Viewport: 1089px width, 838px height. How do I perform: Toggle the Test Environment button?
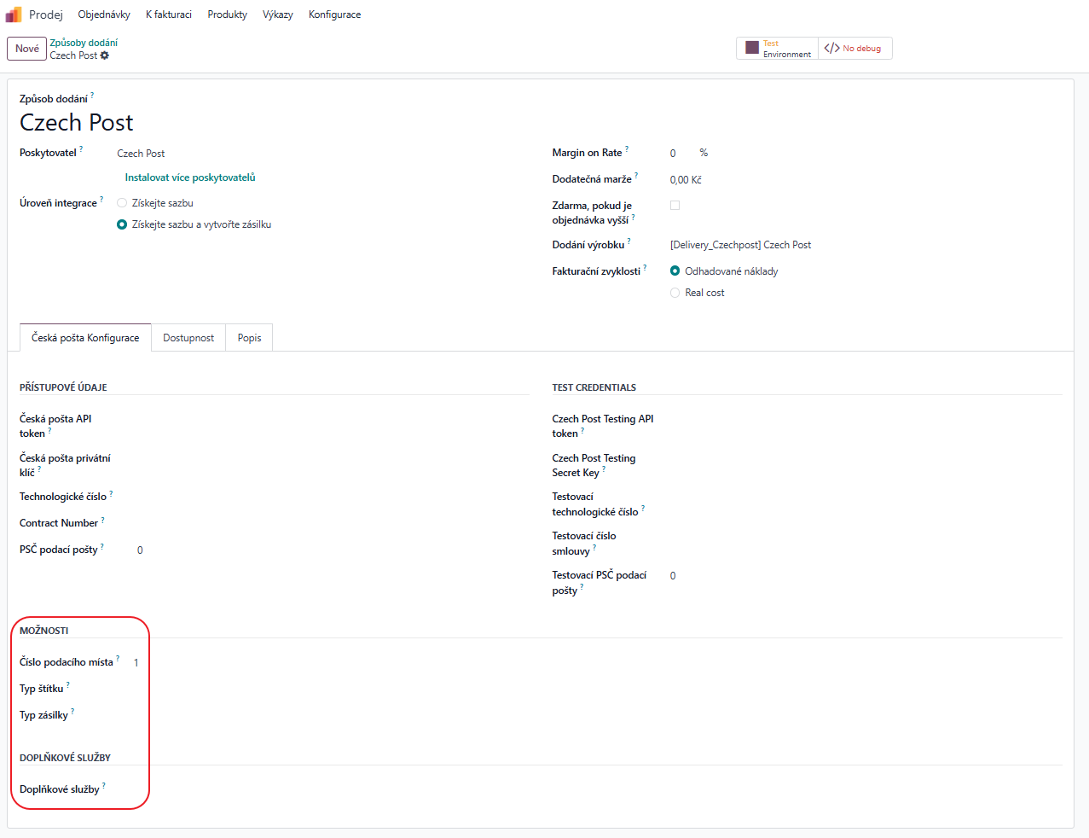point(777,48)
